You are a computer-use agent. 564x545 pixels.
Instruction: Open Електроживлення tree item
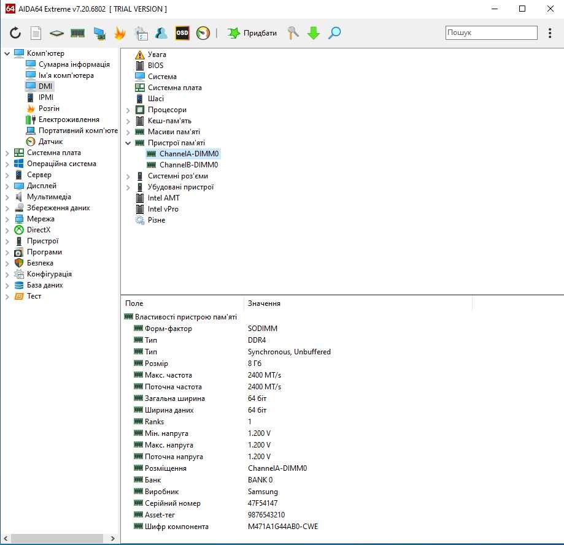pos(69,120)
